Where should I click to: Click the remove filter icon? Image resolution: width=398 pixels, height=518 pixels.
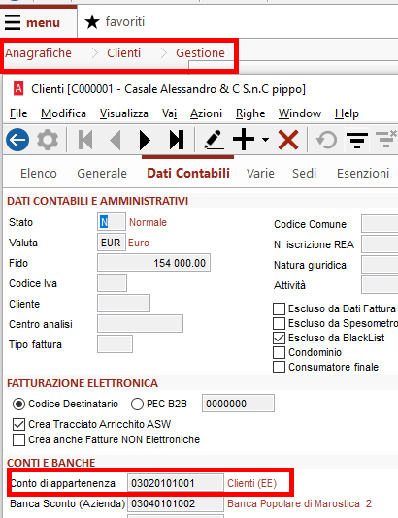tap(386, 139)
